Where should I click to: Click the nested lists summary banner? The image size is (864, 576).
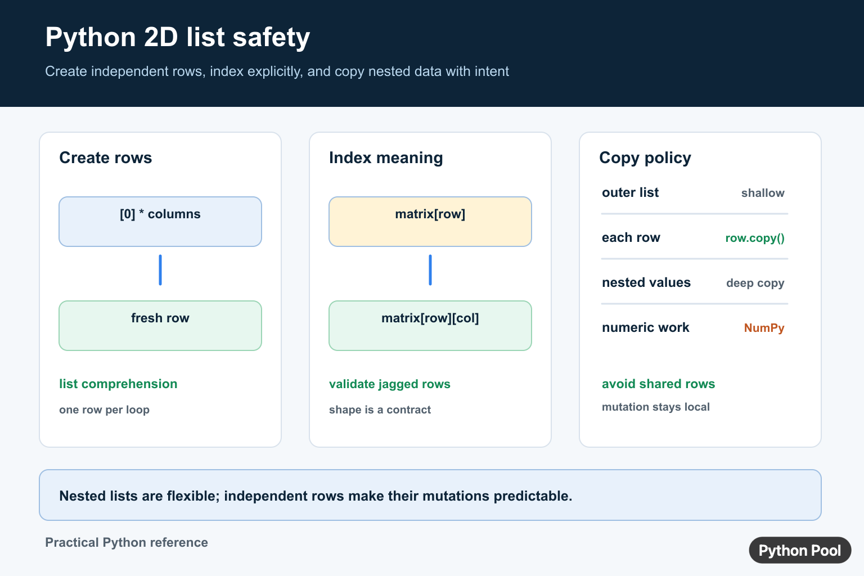(x=430, y=495)
